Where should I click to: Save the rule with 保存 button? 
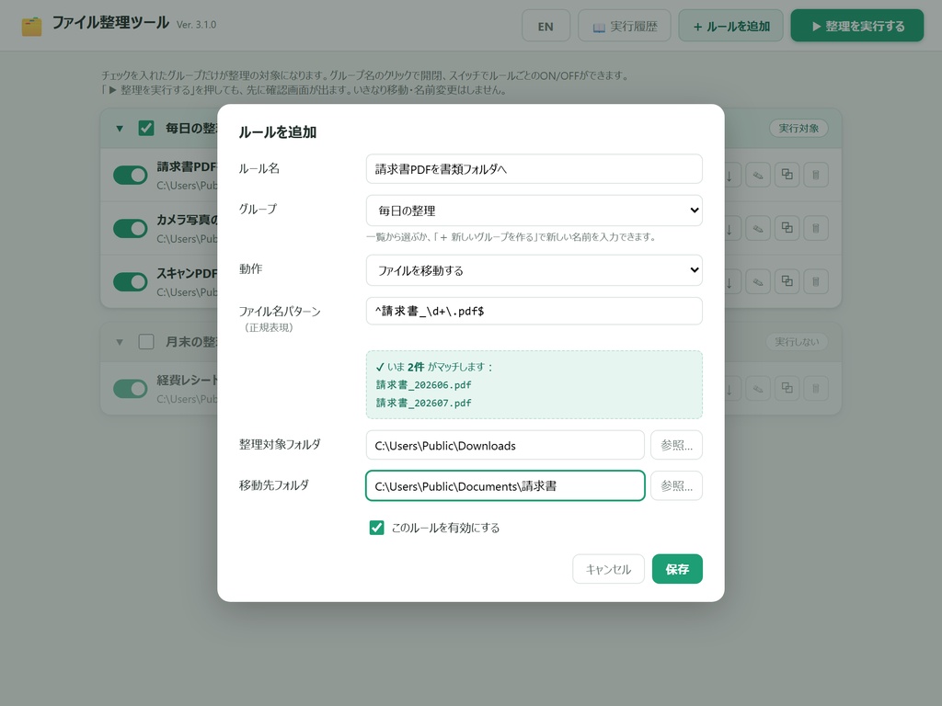click(678, 569)
